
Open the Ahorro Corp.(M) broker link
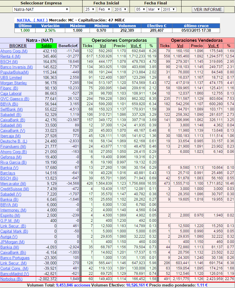(14, 51)
